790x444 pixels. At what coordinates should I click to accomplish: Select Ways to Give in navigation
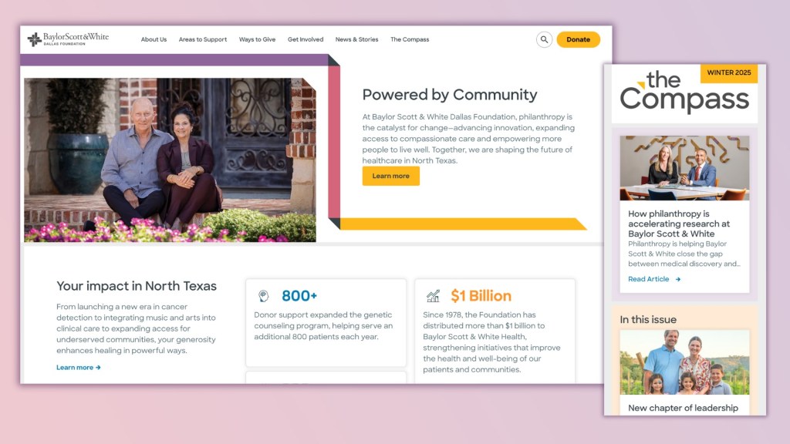257,39
